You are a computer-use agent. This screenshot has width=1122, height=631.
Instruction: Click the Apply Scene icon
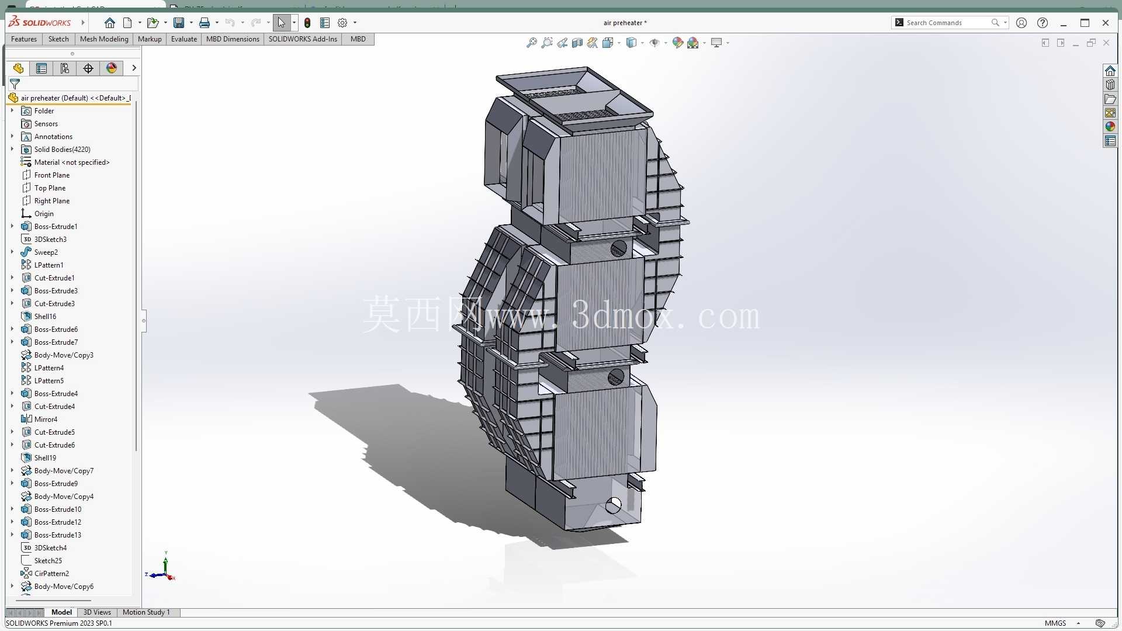click(x=693, y=43)
